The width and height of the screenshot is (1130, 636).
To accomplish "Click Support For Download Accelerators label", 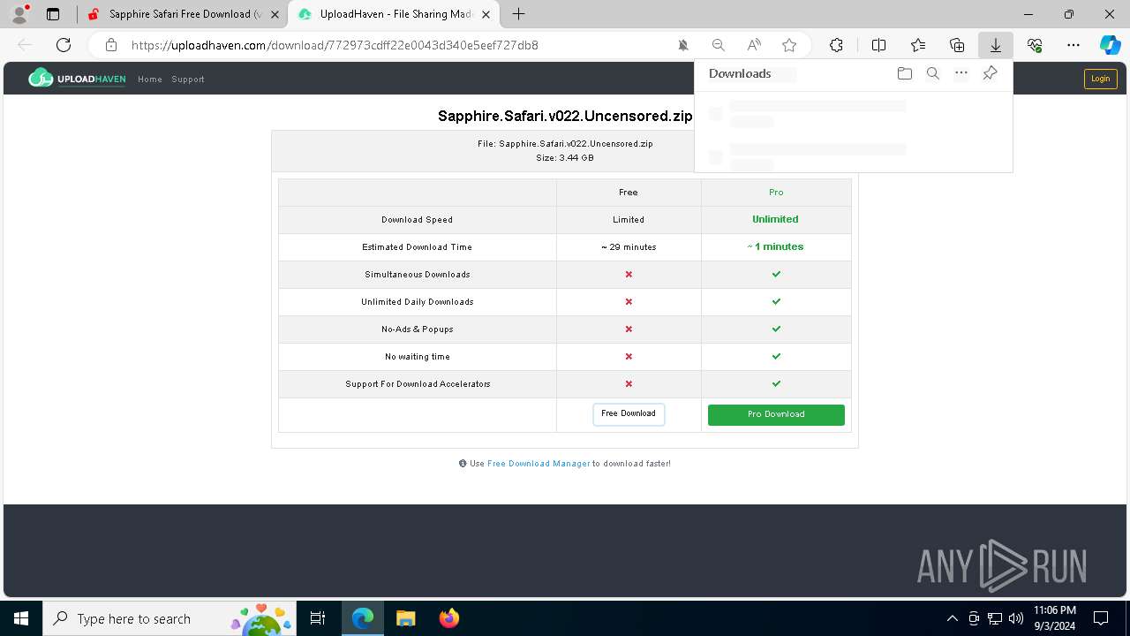I will pyautogui.click(x=418, y=384).
